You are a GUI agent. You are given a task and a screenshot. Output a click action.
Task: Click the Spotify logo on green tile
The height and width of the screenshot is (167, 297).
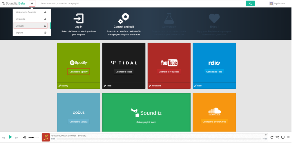point(78,63)
